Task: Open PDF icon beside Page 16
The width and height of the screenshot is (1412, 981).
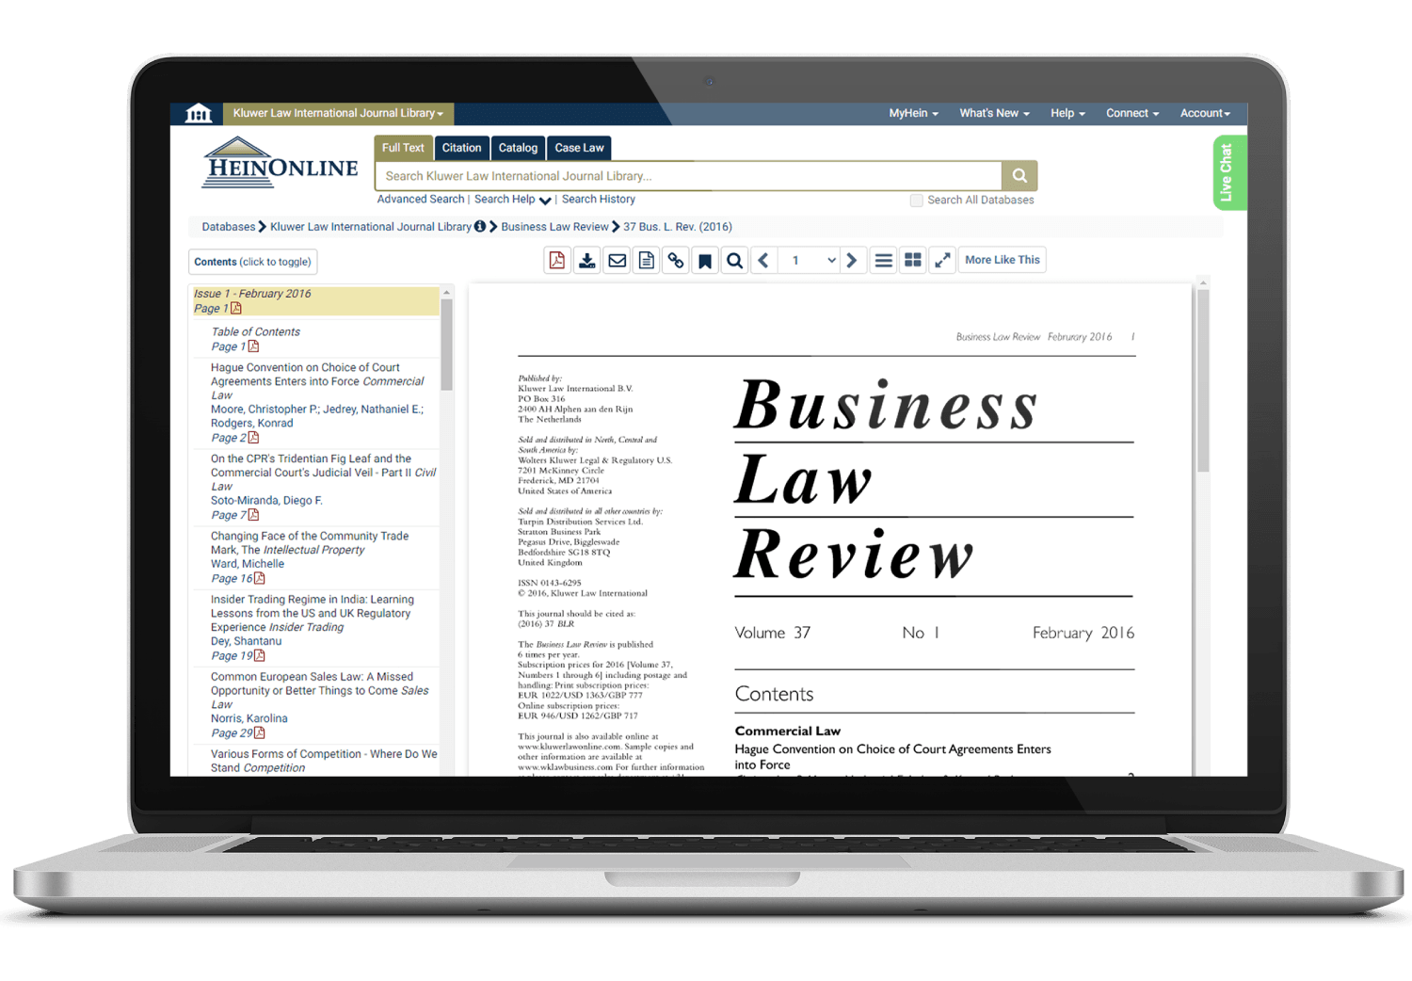Action: coord(260,578)
